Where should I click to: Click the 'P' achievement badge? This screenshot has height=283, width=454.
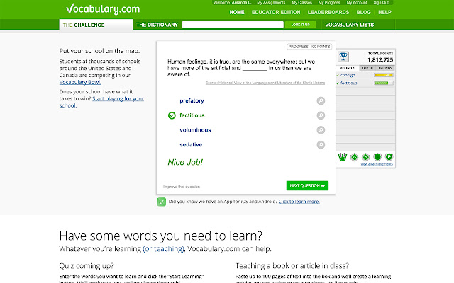[x=389, y=157]
